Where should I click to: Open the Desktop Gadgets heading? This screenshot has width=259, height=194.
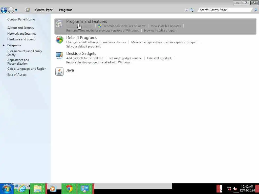tap(81, 54)
